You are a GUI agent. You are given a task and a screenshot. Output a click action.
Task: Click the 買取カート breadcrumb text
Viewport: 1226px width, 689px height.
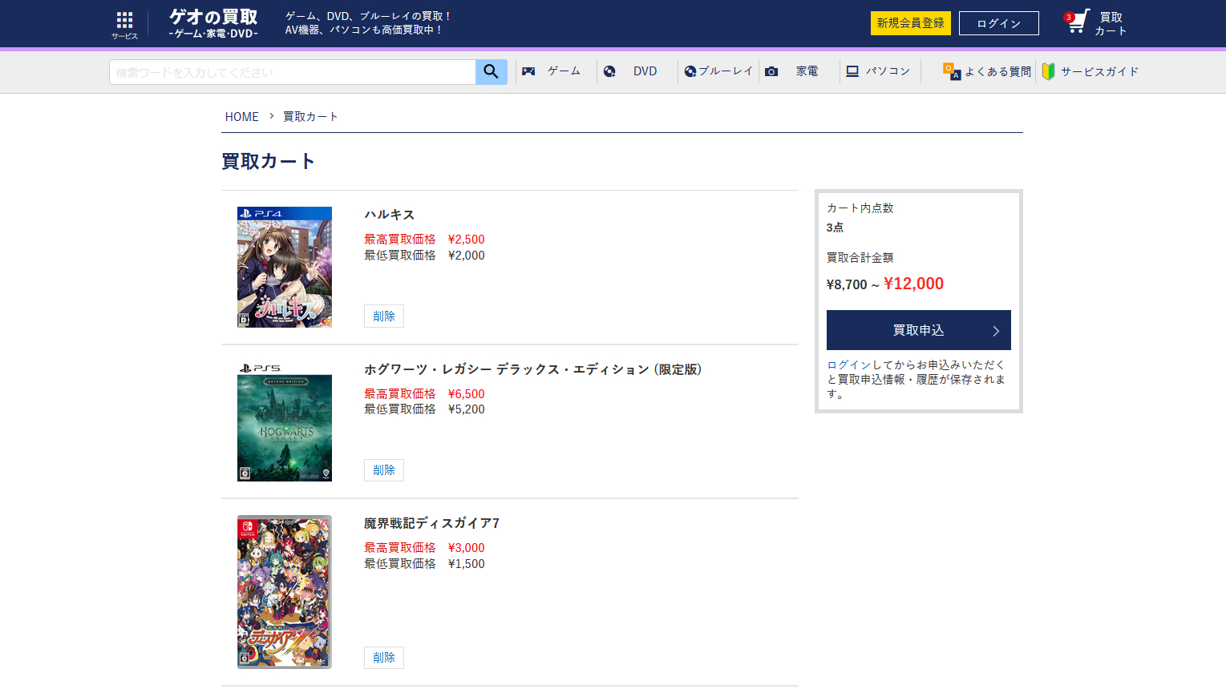[x=310, y=117]
